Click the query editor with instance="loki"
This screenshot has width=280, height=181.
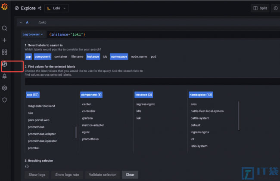163,34
